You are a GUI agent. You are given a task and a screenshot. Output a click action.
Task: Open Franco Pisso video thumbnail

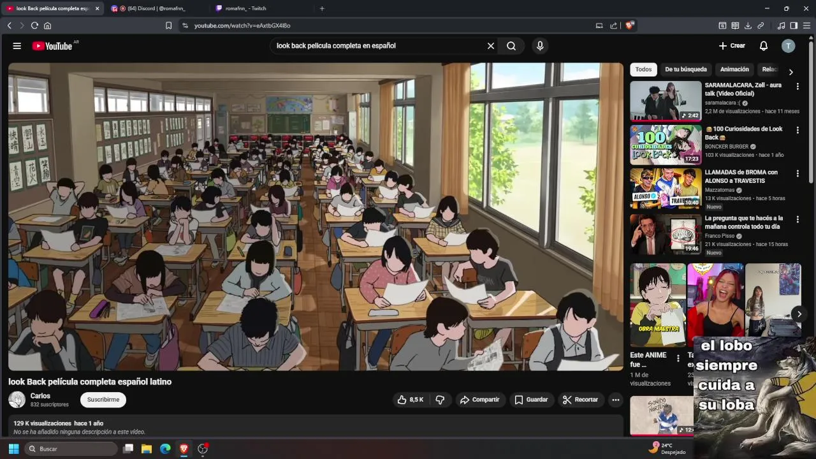click(x=666, y=234)
